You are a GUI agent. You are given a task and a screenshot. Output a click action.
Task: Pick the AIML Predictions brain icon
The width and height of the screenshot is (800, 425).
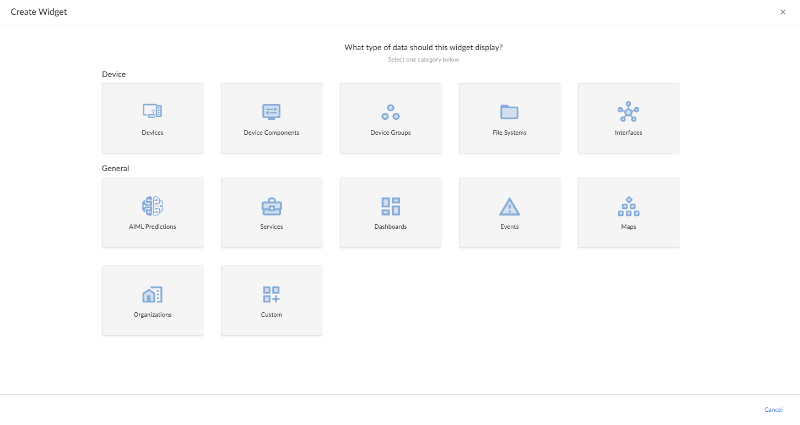point(152,206)
